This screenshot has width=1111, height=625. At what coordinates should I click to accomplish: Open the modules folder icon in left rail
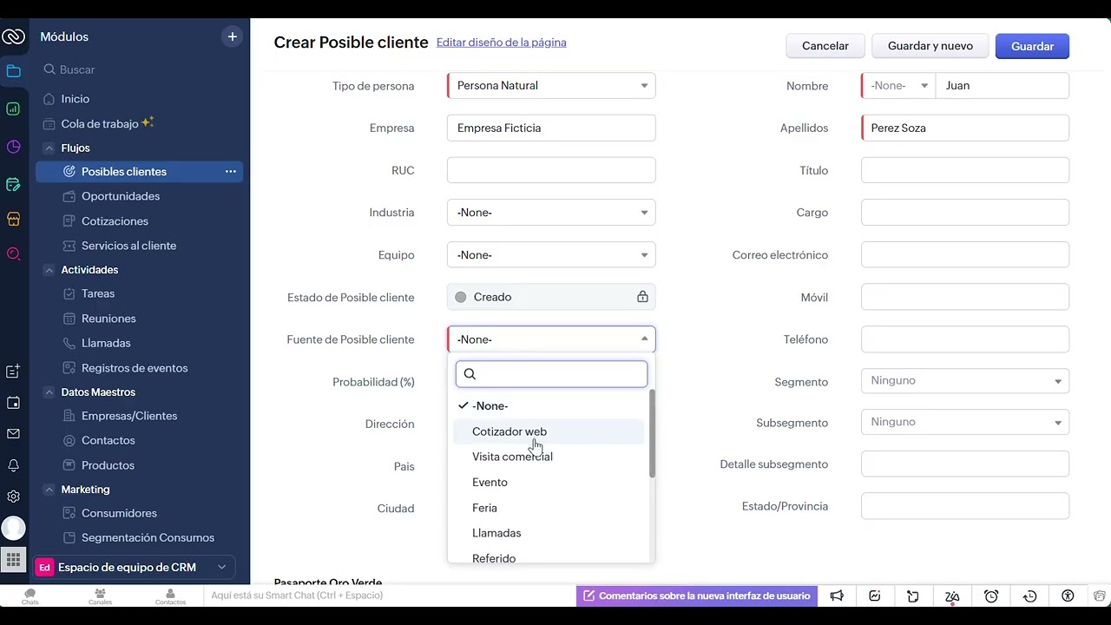[13, 71]
